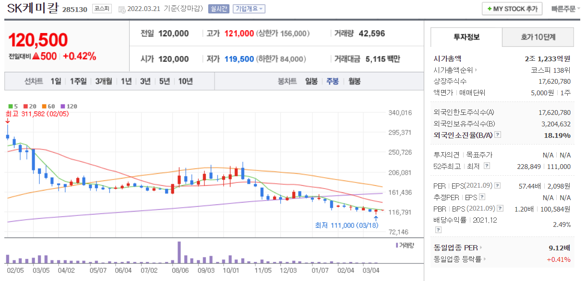Open 빠른주문 dropdown

tap(566, 9)
